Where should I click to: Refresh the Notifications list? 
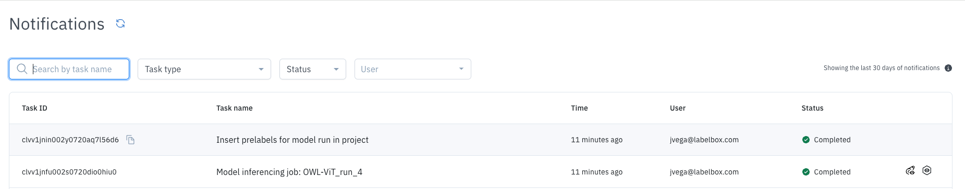120,23
